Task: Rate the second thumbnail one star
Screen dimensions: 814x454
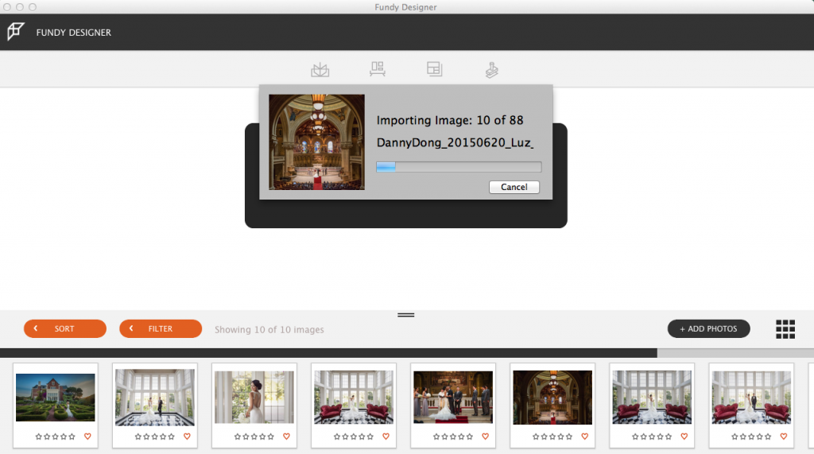Action: pyautogui.click(x=138, y=437)
